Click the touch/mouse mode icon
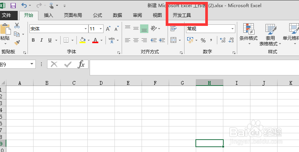 pos(51,6)
